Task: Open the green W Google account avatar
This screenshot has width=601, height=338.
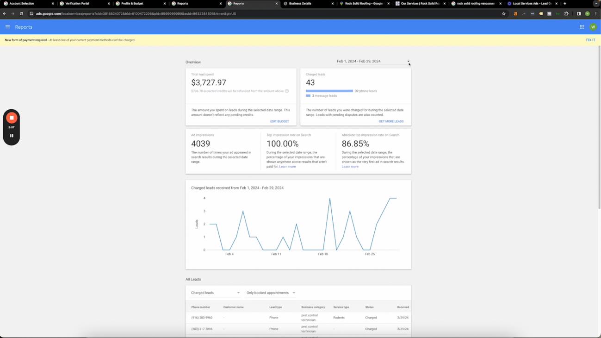Action: pyautogui.click(x=593, y=27)
